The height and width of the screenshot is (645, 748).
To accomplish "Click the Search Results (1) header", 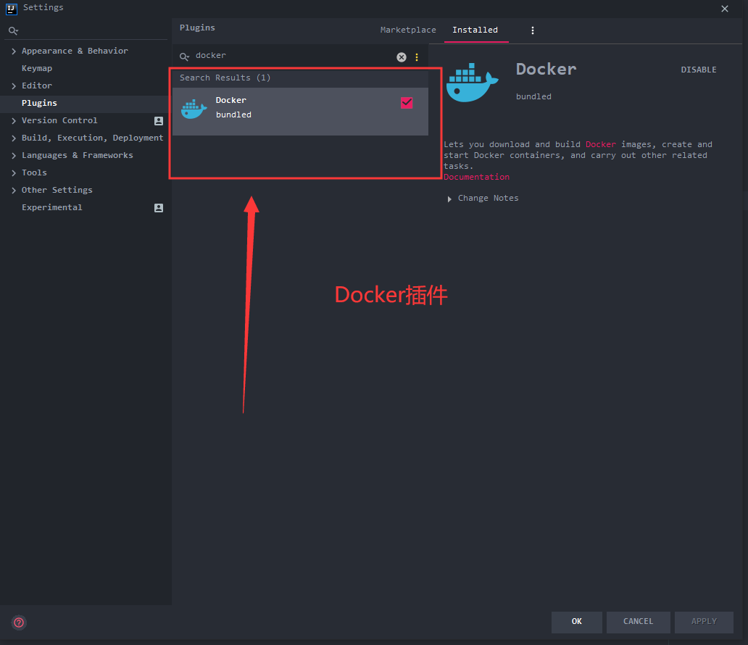I will click(x=225, y=78).
